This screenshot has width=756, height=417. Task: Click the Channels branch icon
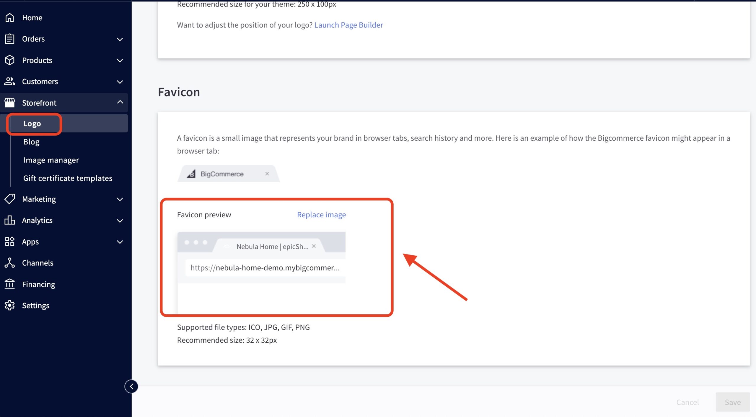pos(9,263)
